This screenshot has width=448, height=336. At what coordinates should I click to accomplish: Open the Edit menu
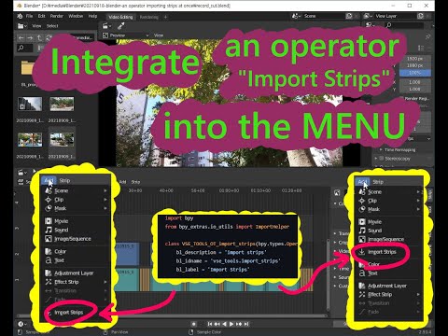tap(42, 16)
